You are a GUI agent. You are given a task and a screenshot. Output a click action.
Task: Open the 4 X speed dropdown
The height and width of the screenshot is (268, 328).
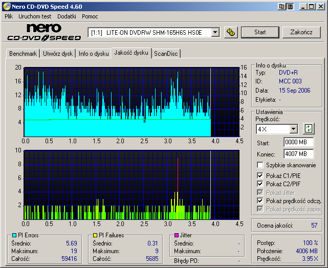pyautogui.click(x=294, y=129)
